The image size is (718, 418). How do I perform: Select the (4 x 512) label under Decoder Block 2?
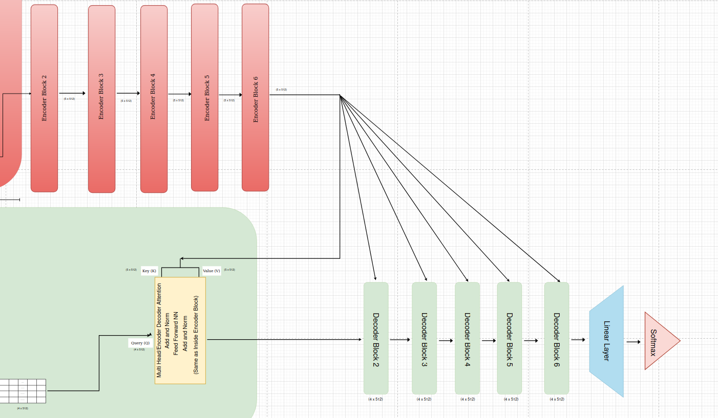tap(375, 399)
